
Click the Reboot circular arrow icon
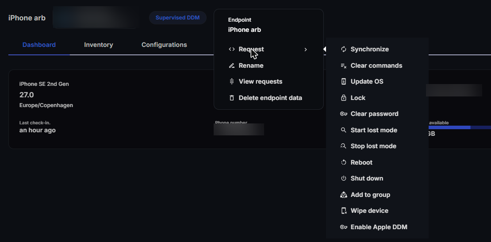(x=344, y=162)
